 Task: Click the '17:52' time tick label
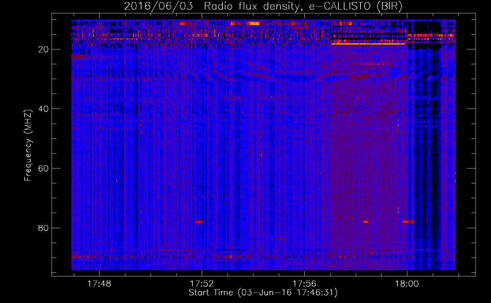[202, 284]
